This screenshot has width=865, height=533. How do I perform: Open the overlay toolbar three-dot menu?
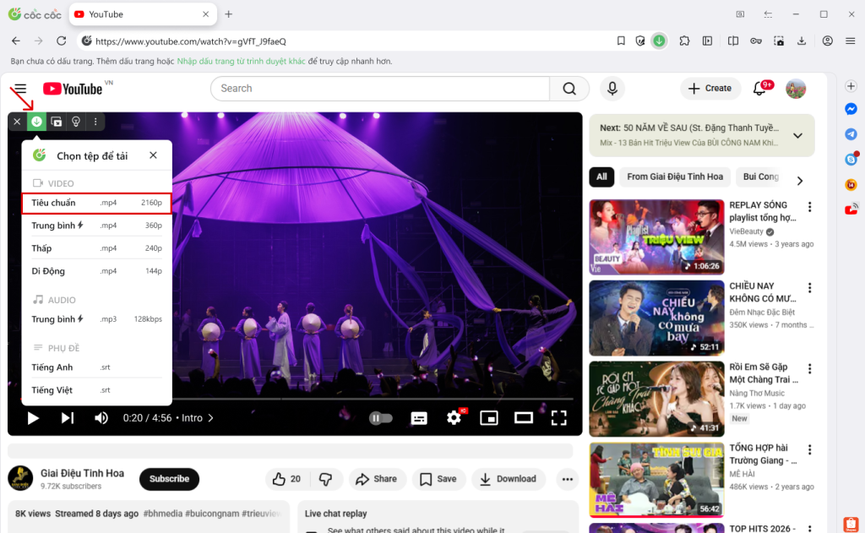click(x=95, y=122)
